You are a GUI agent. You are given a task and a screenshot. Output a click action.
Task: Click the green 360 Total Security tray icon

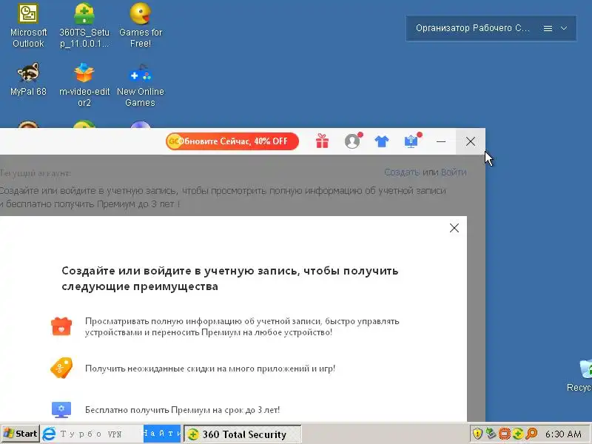[517, 434]
